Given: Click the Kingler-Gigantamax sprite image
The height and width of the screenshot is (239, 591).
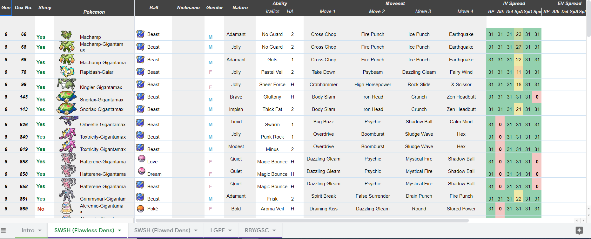Looking at the screenshot, I should pos(67,84).
